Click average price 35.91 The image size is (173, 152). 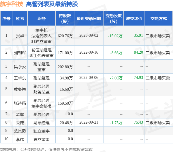pyautogui.click(x=138, y=35)
